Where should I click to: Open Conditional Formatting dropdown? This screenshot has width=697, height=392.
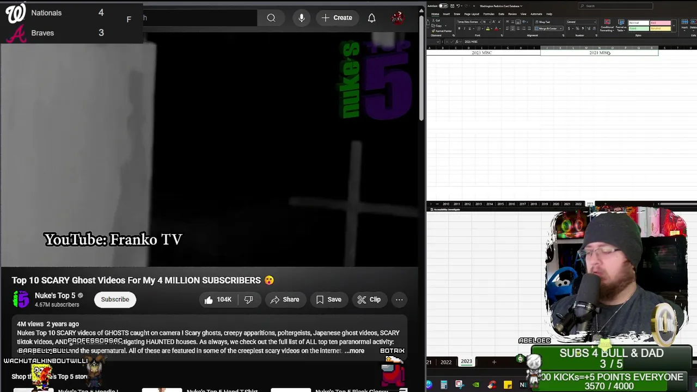click(x=607, y=26)
